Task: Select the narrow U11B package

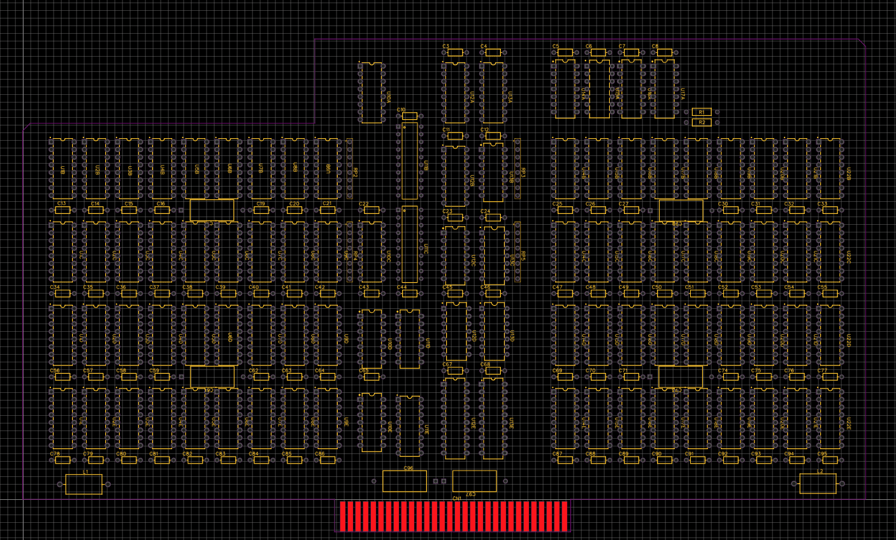Action: [410, 161]
